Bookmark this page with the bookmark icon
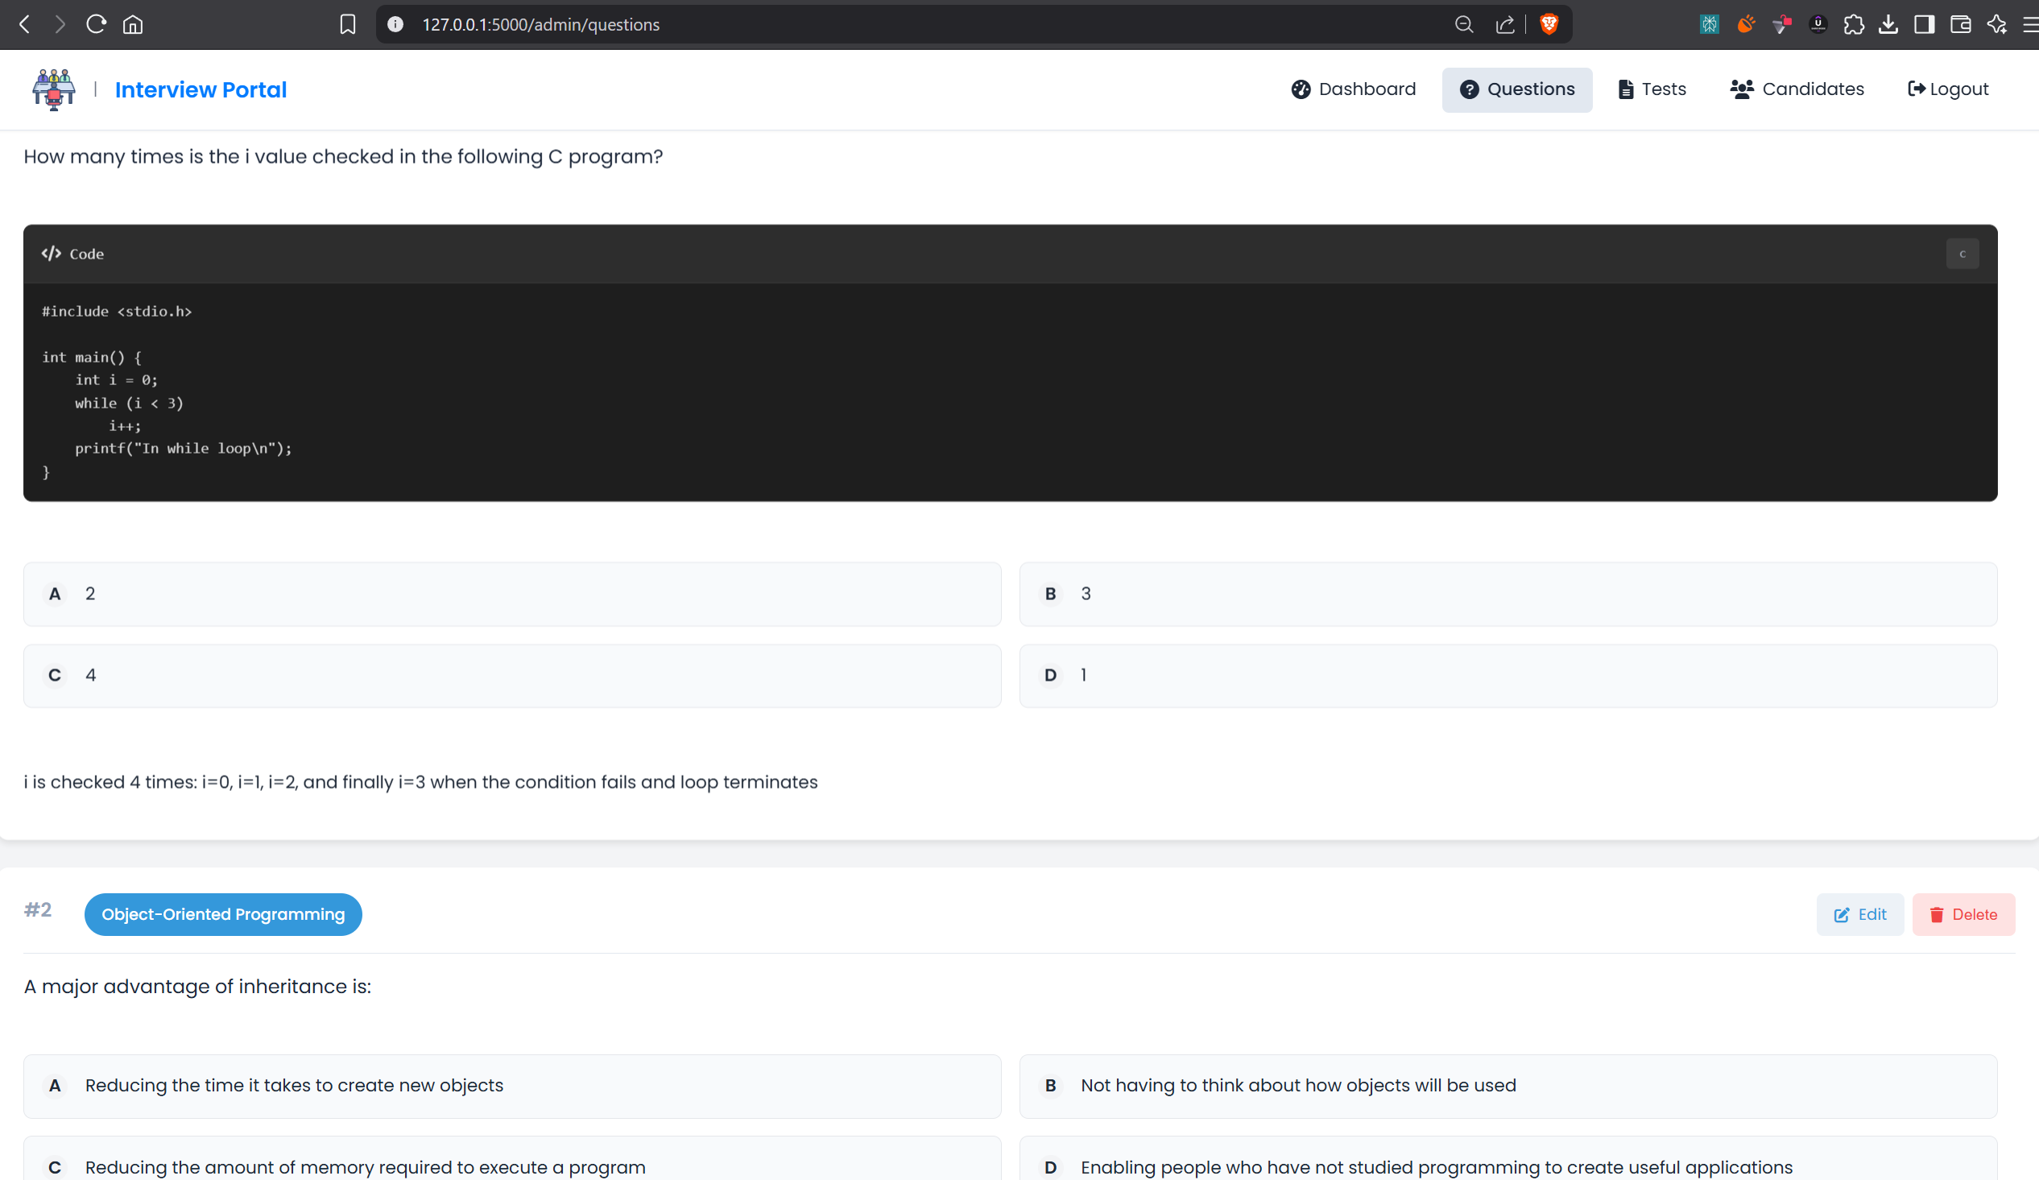2039x1180 pixels. coord(348,24)
